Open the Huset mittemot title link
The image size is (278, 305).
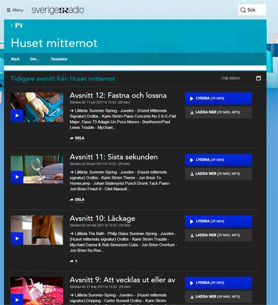(54, 43)
